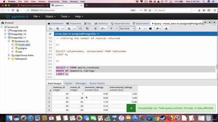Execute query with the lightning icon
Screen dimensions: 218x122
[x=140, y=28]
